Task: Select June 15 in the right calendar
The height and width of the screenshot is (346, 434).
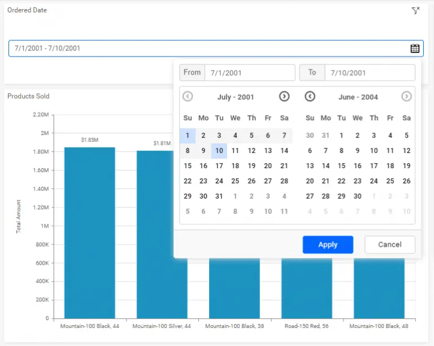Action: (341, 166)
